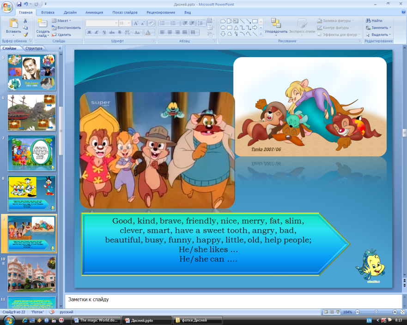Undo the last action

pyautogui.click(x=26, y=4)
